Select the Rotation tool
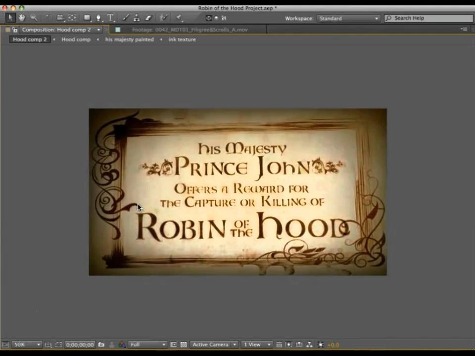The height and width of the screenshot is (356, 475). (48, 18)
